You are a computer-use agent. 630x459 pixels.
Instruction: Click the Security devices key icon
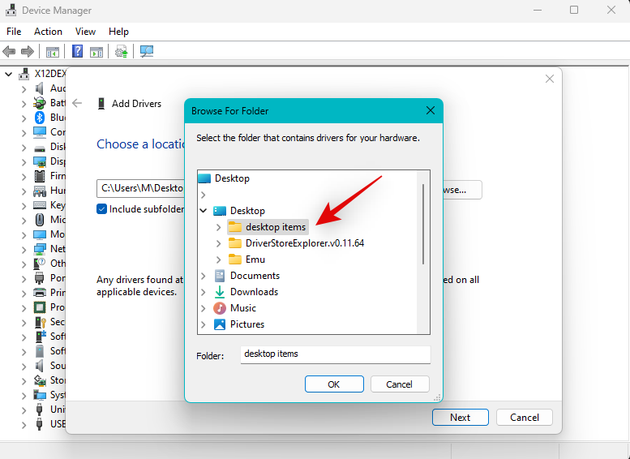[40, 321]
